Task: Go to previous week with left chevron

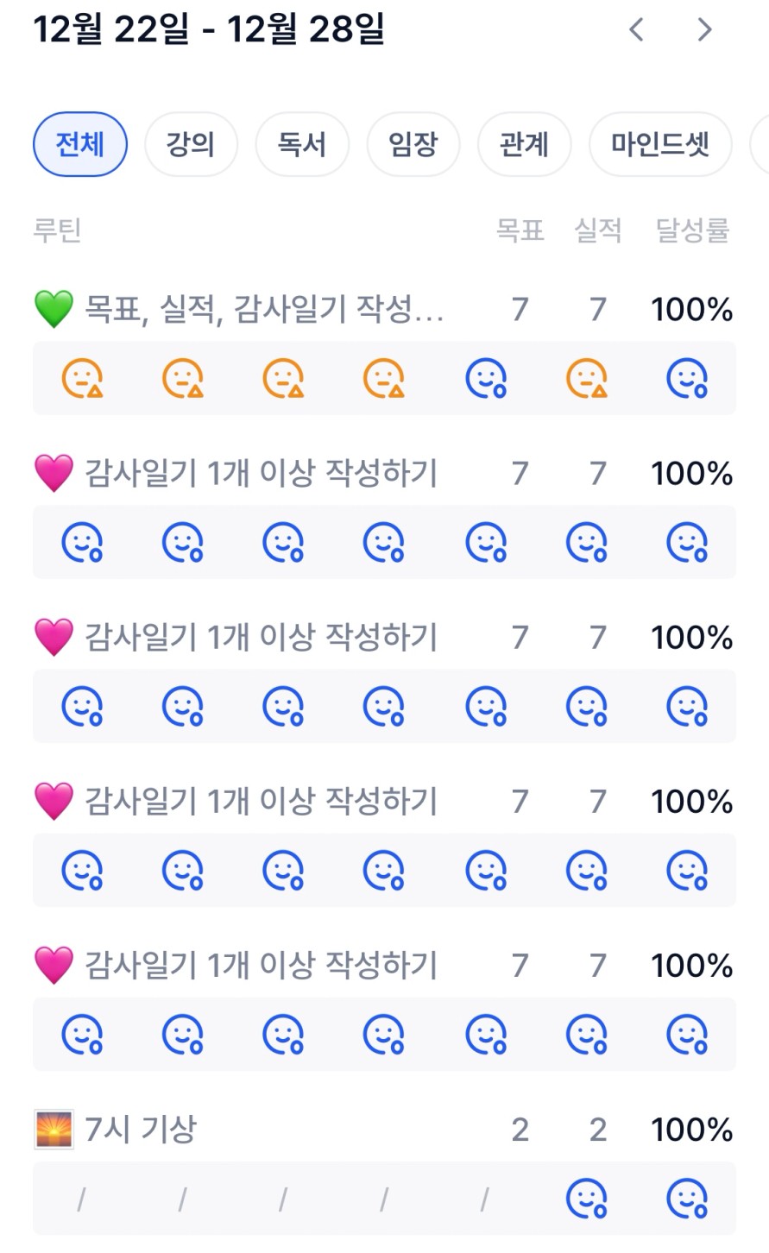Action: [x=637, y=30]
